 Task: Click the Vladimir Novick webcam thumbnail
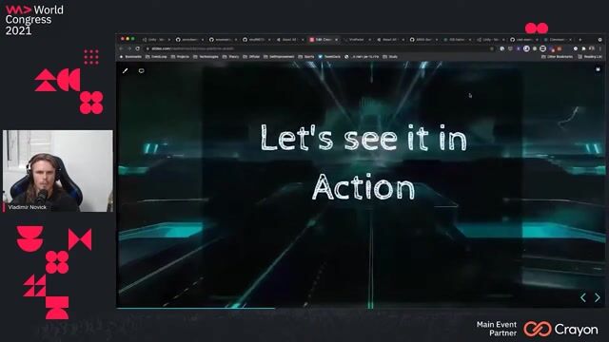pyautogui.click(x=58, y=171)
